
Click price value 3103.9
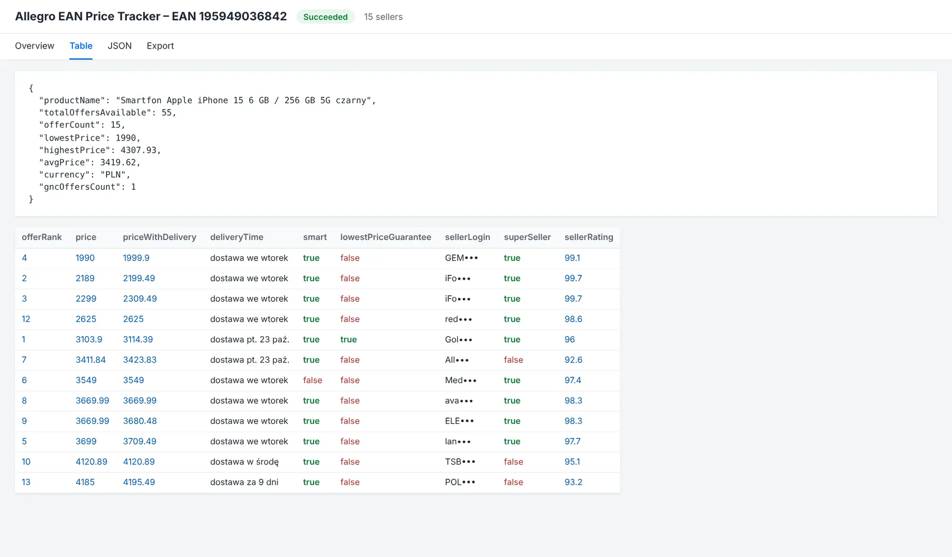click(x=89, y=339)
